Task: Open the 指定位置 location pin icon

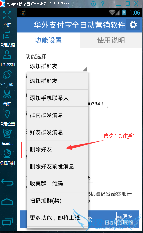Action: [x=7, y=114]
